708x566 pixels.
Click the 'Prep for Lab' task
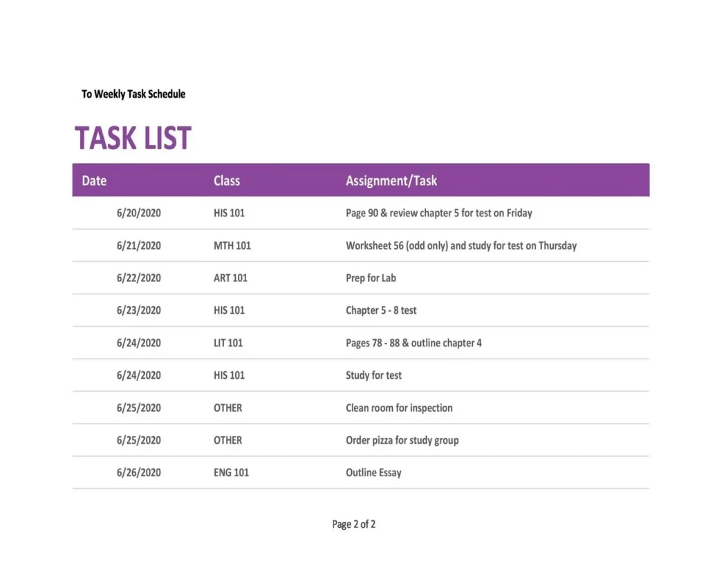click(x=371, y=278)
